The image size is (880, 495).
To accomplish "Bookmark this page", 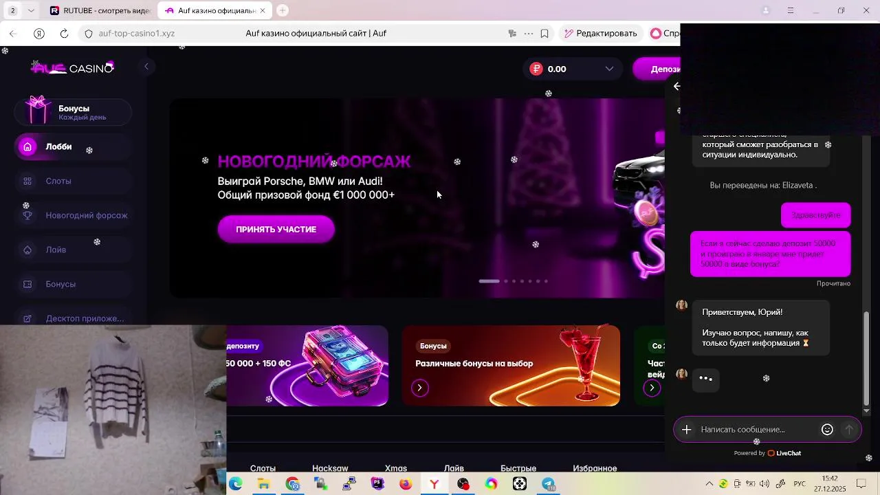I will [x=544, y=33].
